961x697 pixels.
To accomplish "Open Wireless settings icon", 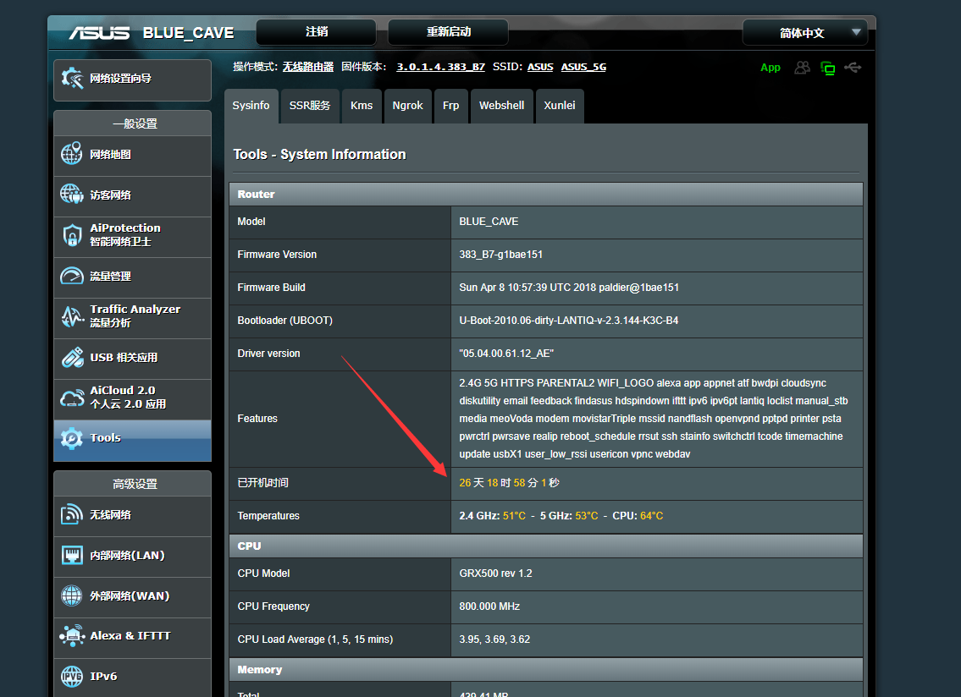I will (x=72, y=514).
